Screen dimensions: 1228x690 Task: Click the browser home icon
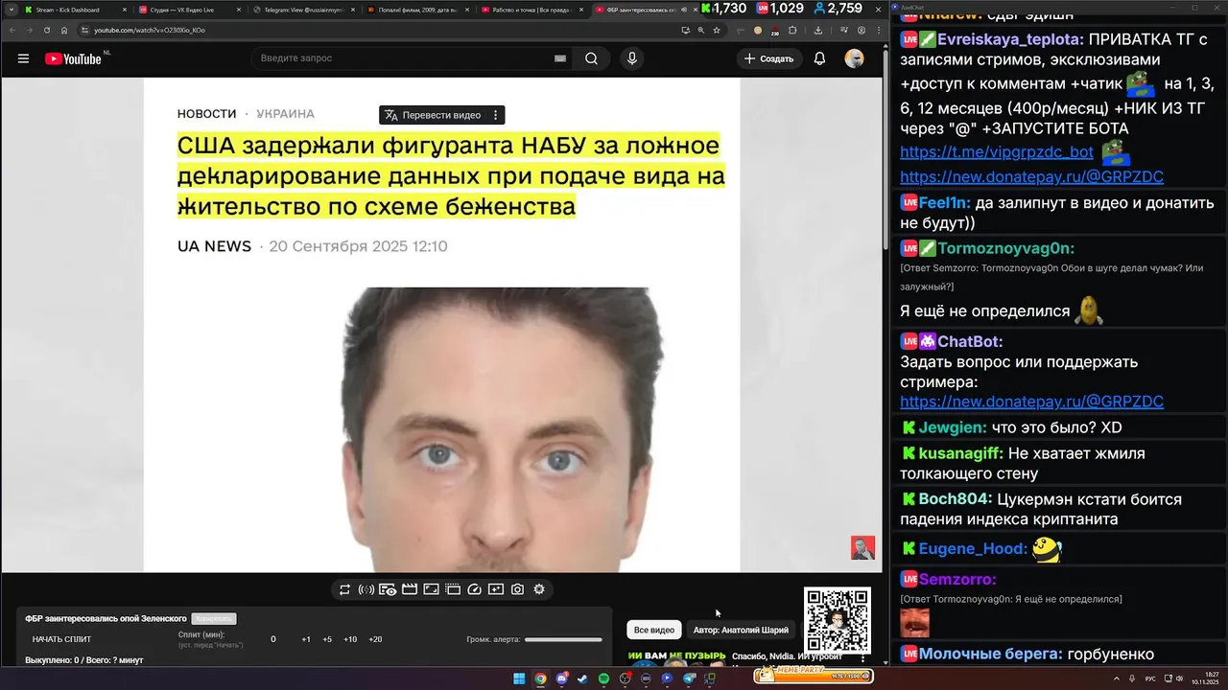[64, 30]
